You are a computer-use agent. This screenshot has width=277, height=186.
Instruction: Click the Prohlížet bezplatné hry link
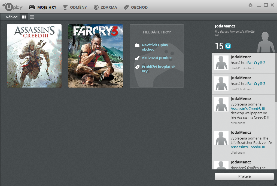click(x=158, y=69)
